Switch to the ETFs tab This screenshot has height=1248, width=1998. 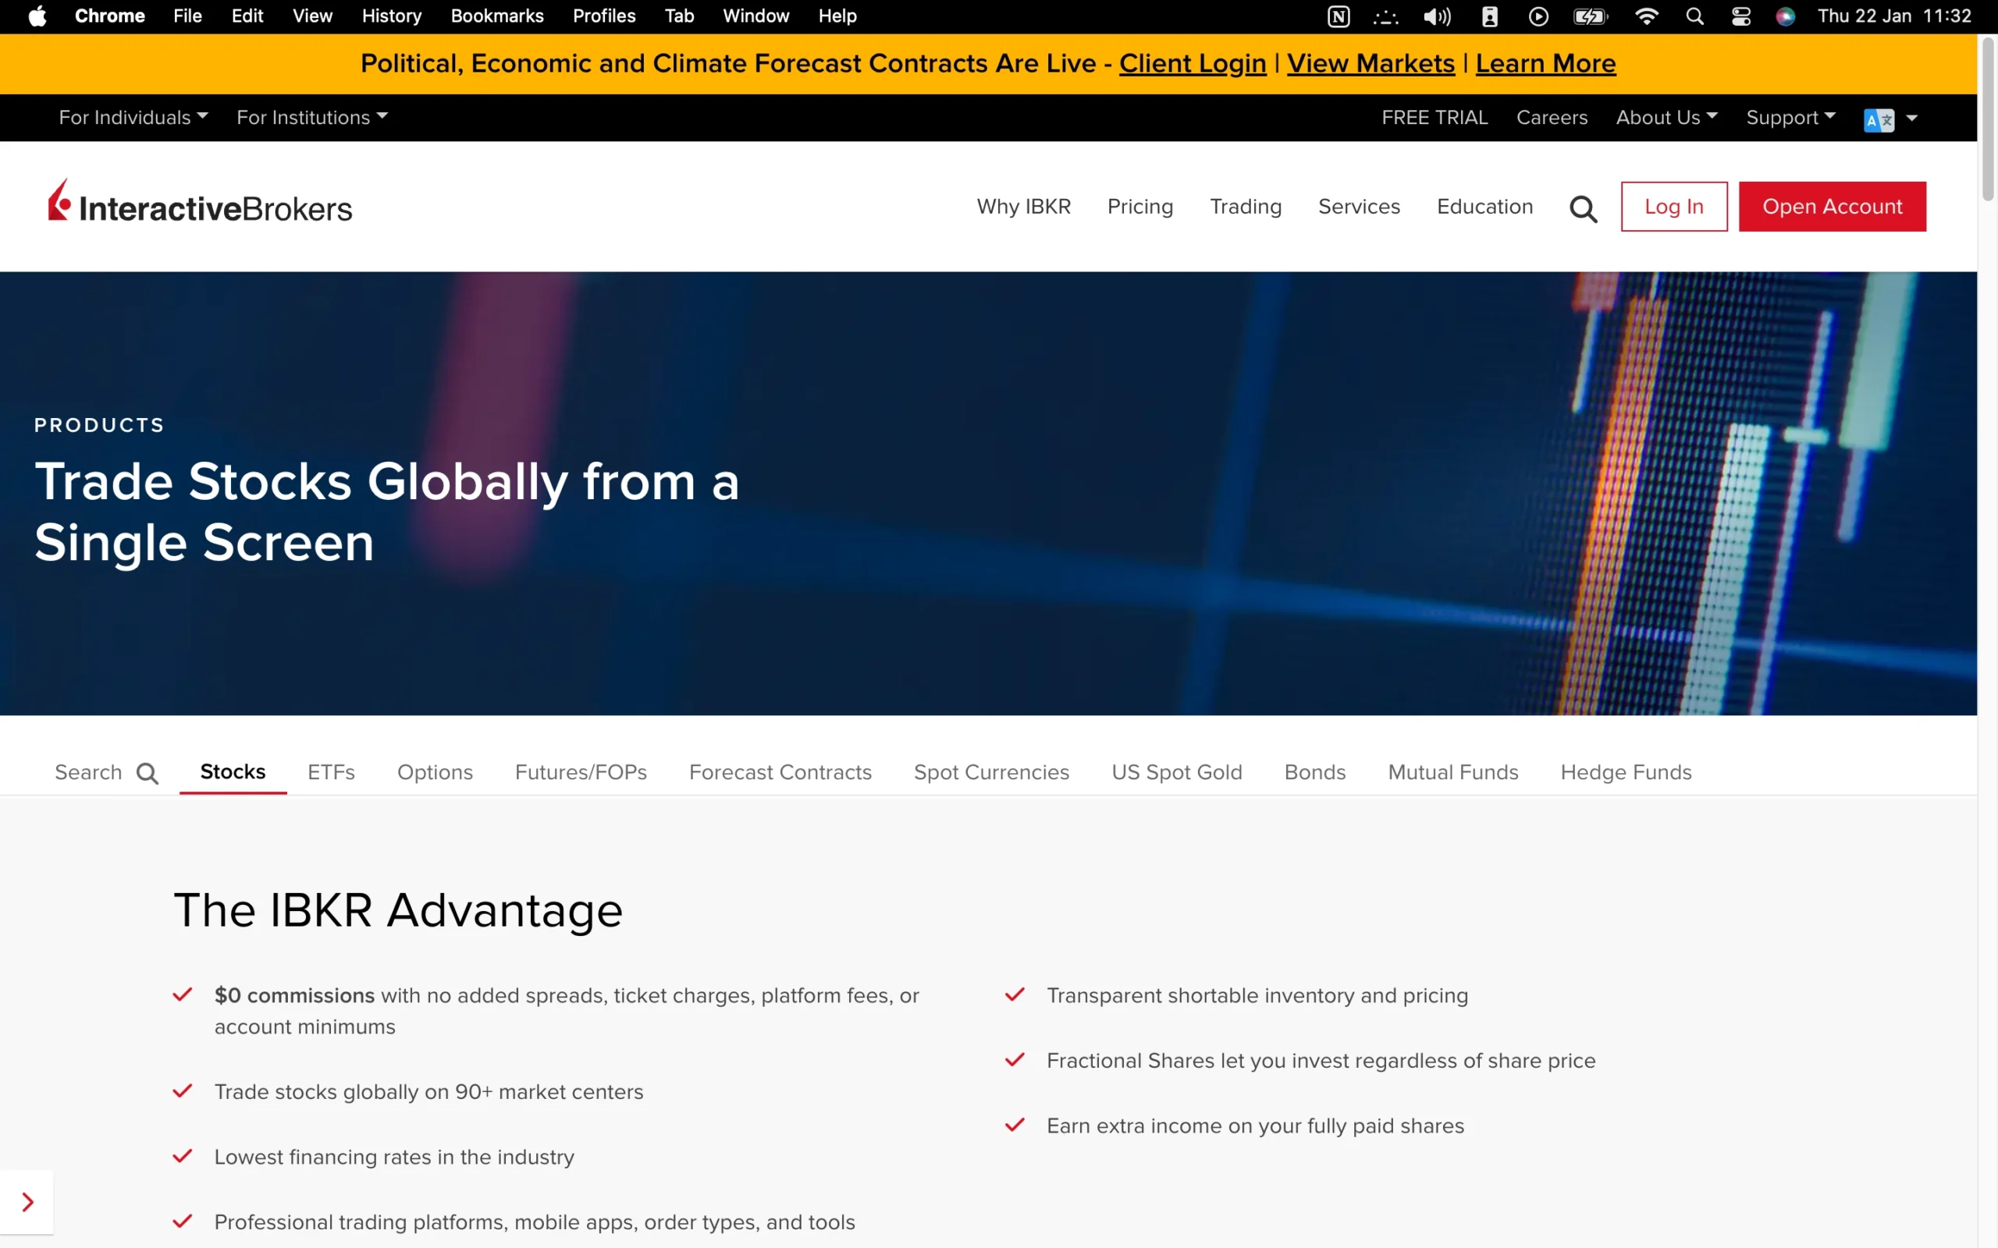coord(331,771)
